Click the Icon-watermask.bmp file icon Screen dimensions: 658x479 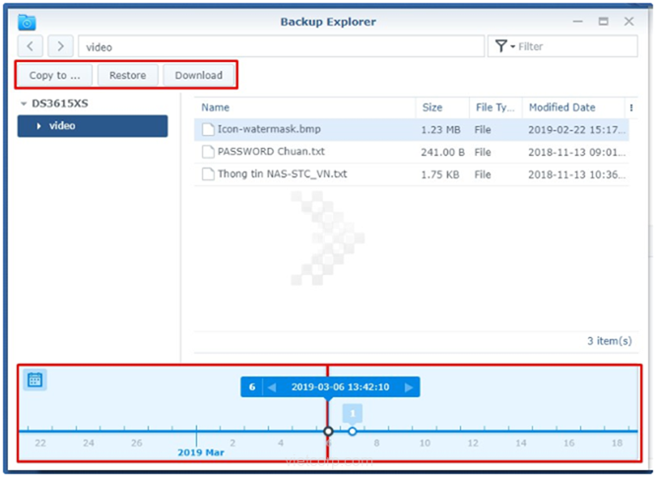pyautogui.click(x=208, y=129)
